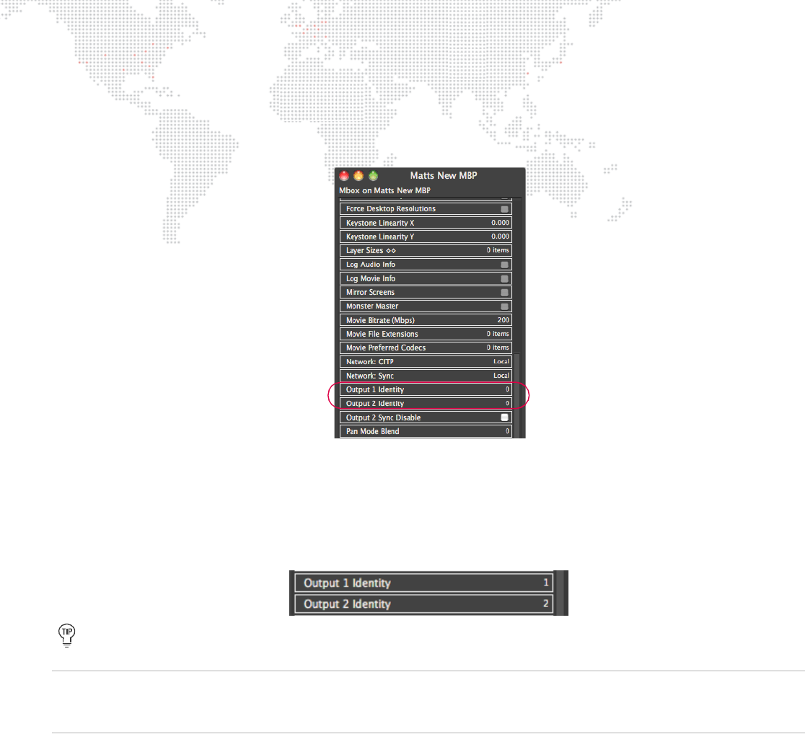Click the TIP lightbulb icon

coord(67,635)
